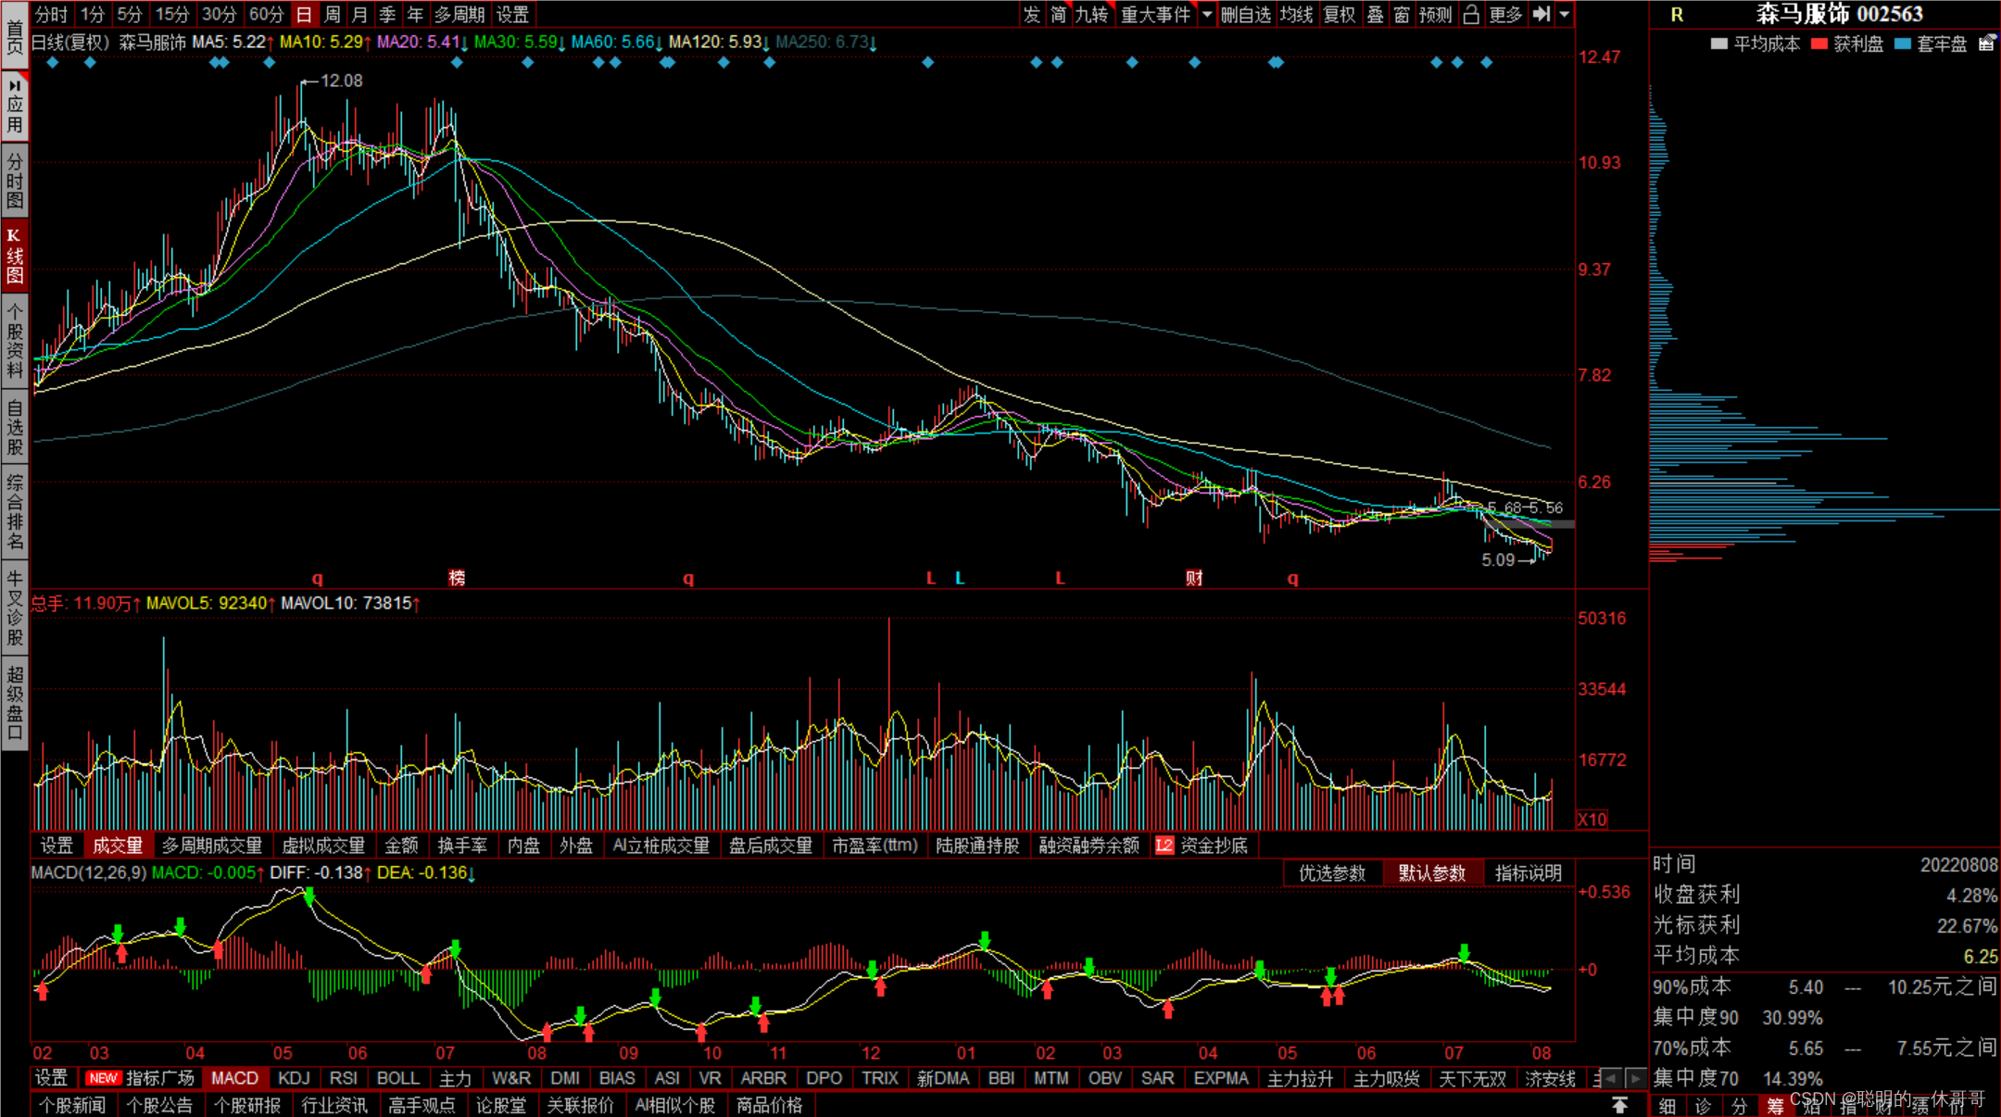Screen dimensions: 2001x1117
Task: Open the 多周期 period selector
Action: coord(459,14)
